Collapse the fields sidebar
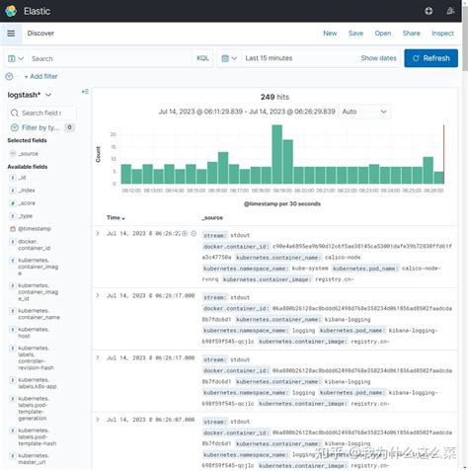The width and height of the screenshot is (468, 471). tap(85, 92)
